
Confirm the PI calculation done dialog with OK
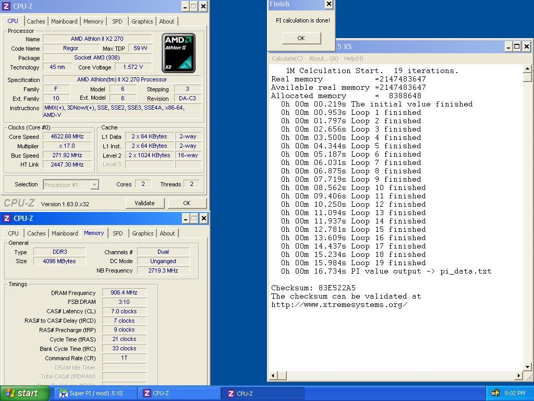pyautogui.click(x=301, y=38)
